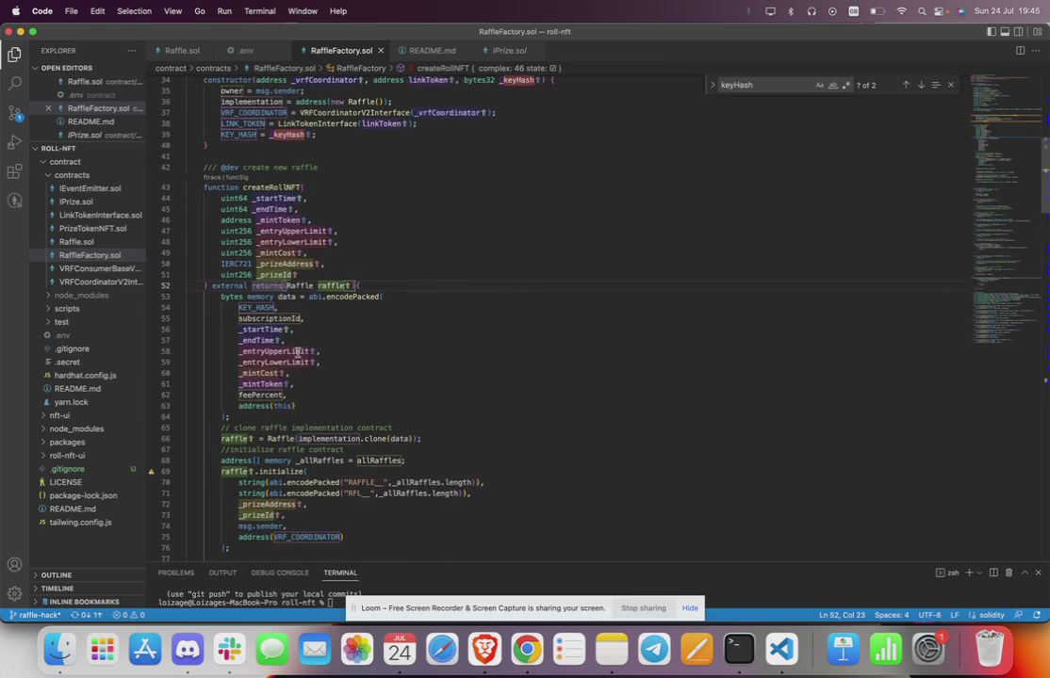Open the Debug Console panel tab
Screen dimensions: 1050x678
coord(280,573)
